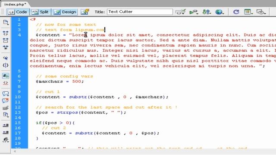Viewport: 276px width, 155px height.
Task: Click the comment '// text form lipsum.com'
Action: point(70,30)
